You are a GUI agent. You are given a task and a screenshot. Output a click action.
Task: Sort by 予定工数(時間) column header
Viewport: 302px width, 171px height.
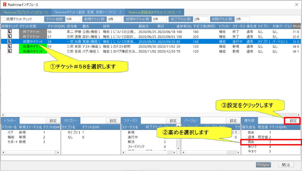[205, 26]
